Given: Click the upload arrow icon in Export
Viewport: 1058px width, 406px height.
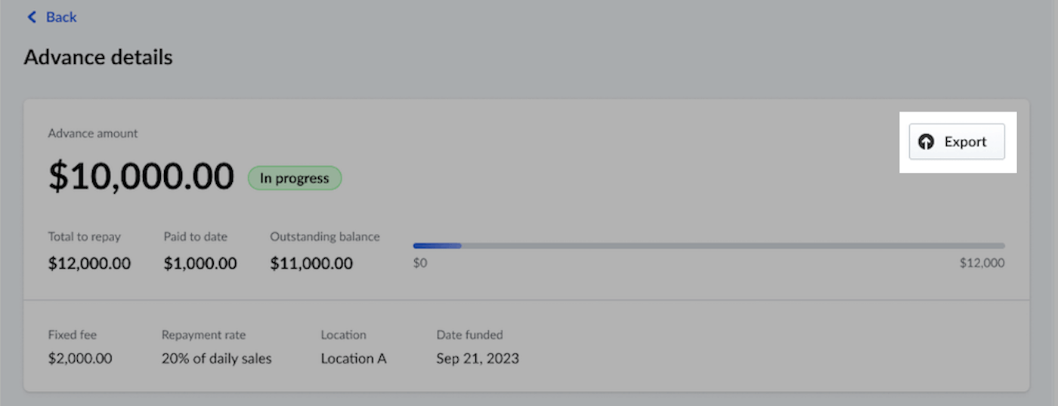Looking at the screenshot, I should pyautogui.click(x=926, y=142).
